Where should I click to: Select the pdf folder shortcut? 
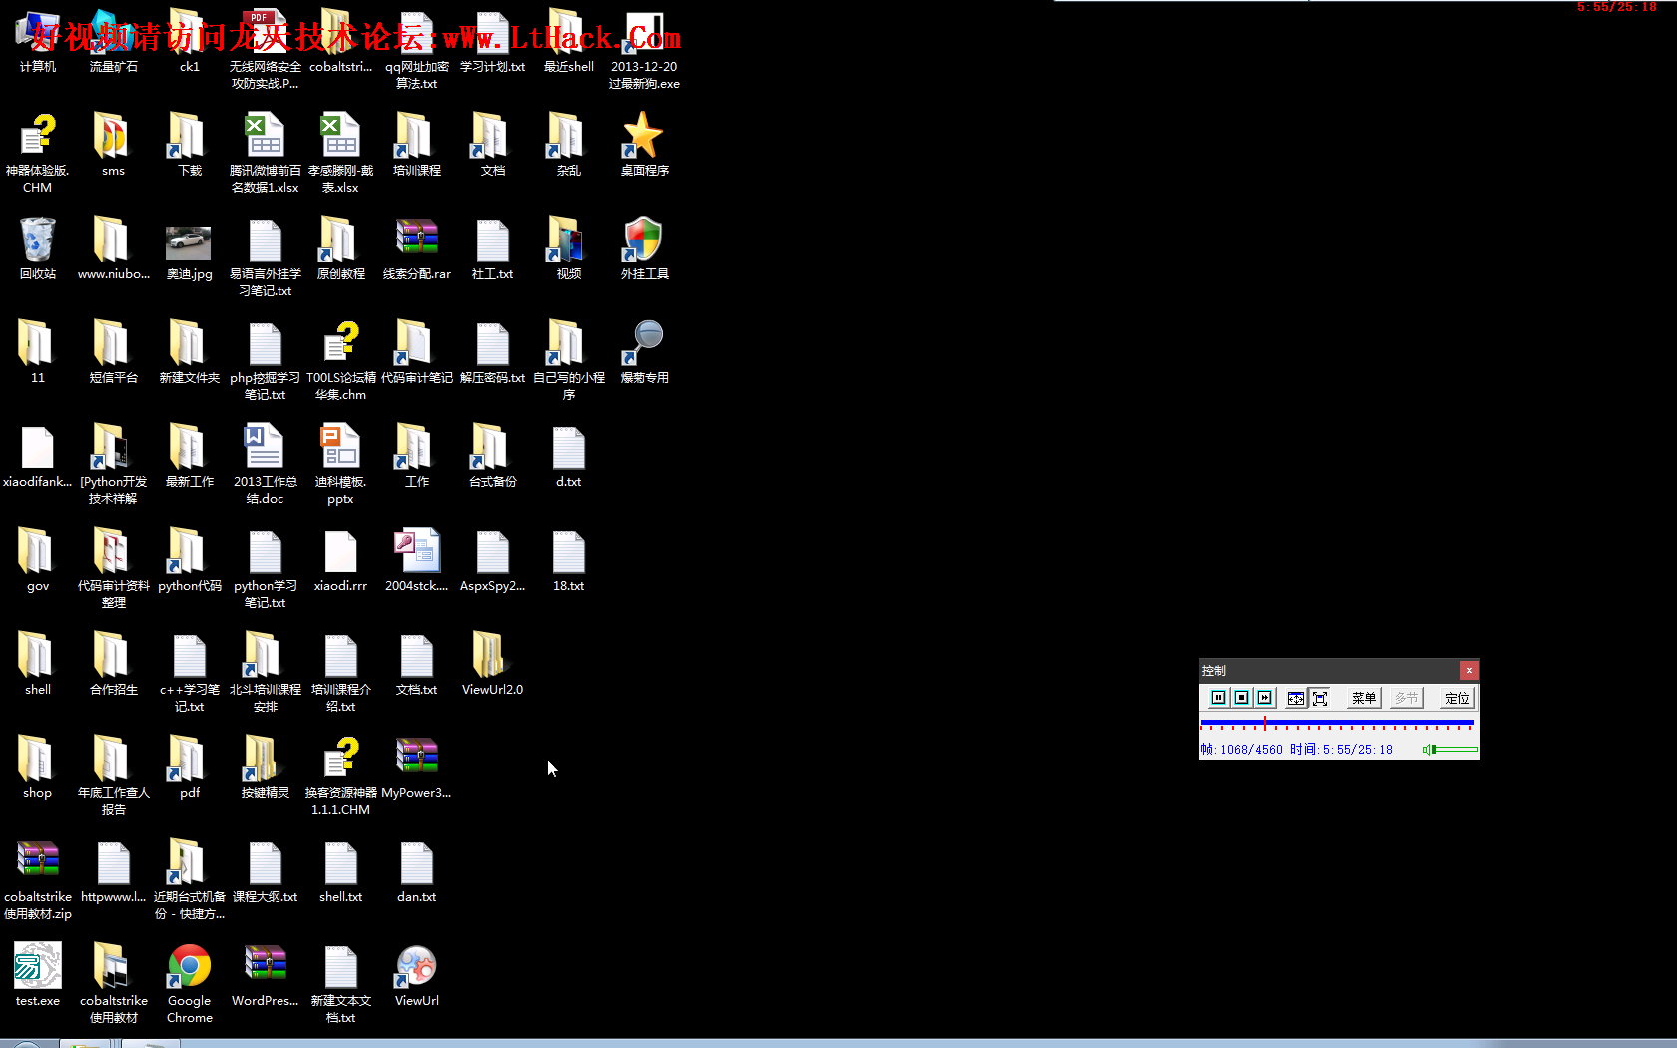190,767
